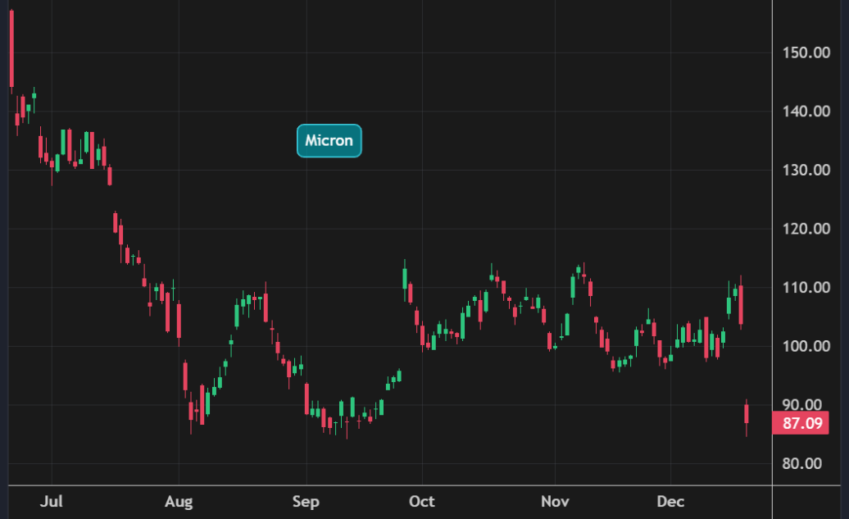Screen dimensions: 849x519
Task: Click the Sep label on time axis
Action: (x=306, y=501)
